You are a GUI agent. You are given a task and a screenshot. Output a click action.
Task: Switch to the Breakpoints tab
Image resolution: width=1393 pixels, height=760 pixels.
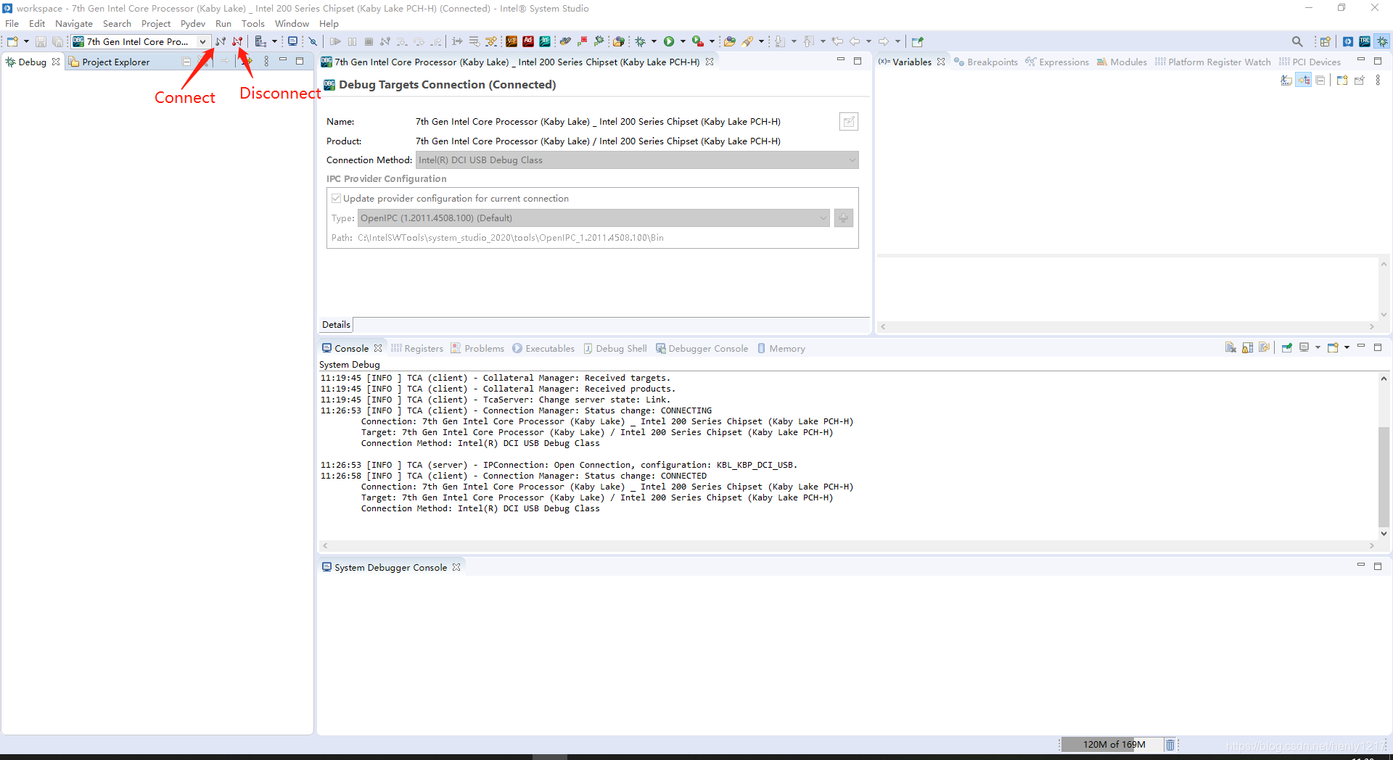coord(985,62)
